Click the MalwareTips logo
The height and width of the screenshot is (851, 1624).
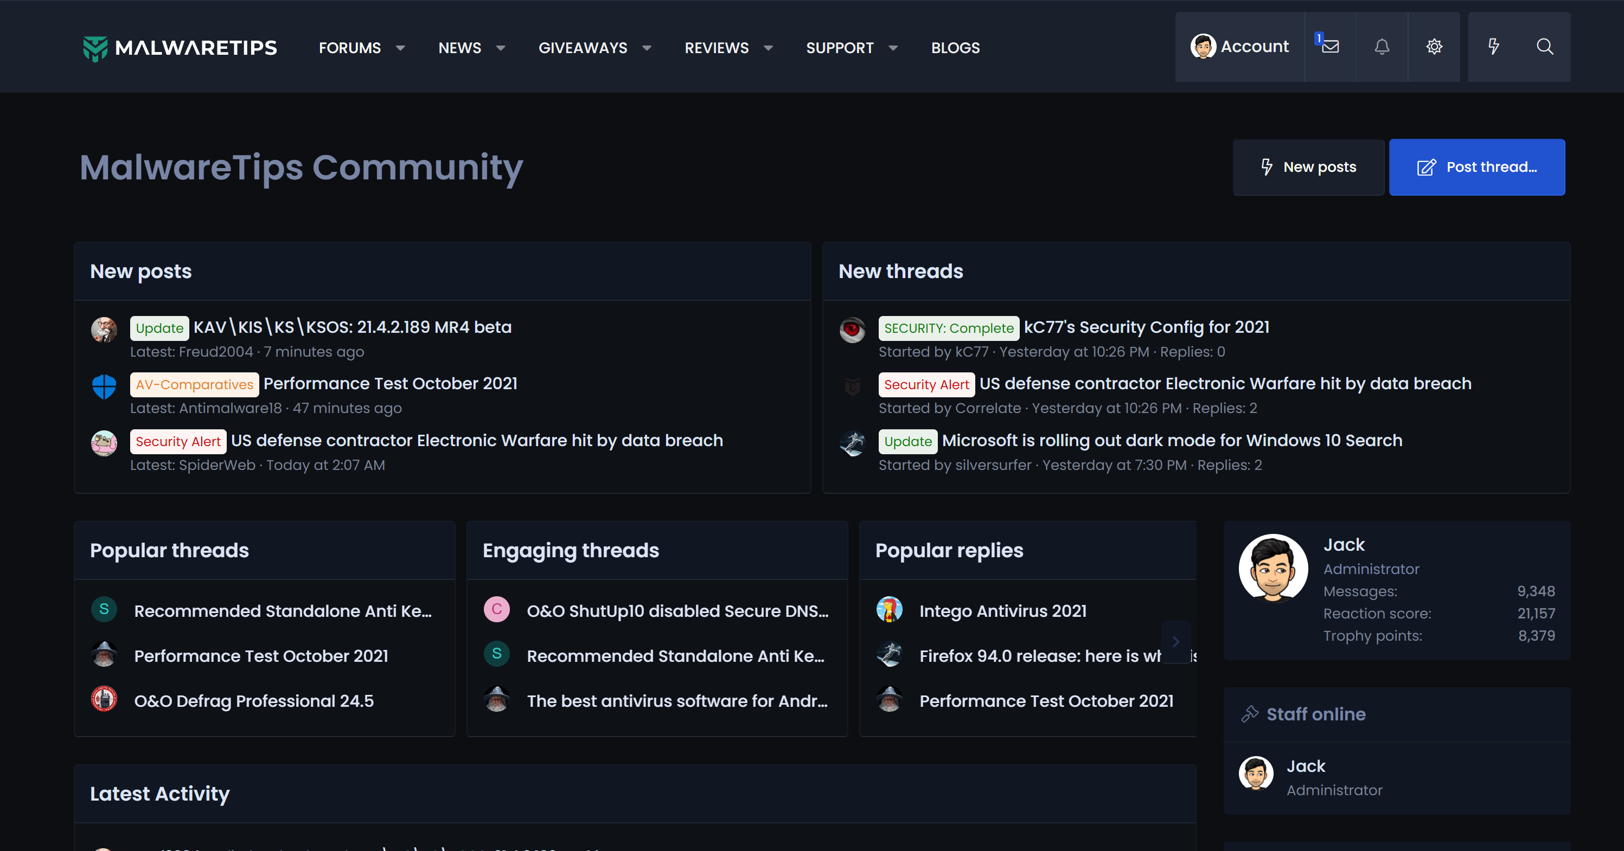[x=180, y=48]
